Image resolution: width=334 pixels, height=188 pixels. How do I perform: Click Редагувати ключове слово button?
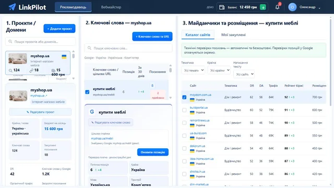[x=111, y=122]
